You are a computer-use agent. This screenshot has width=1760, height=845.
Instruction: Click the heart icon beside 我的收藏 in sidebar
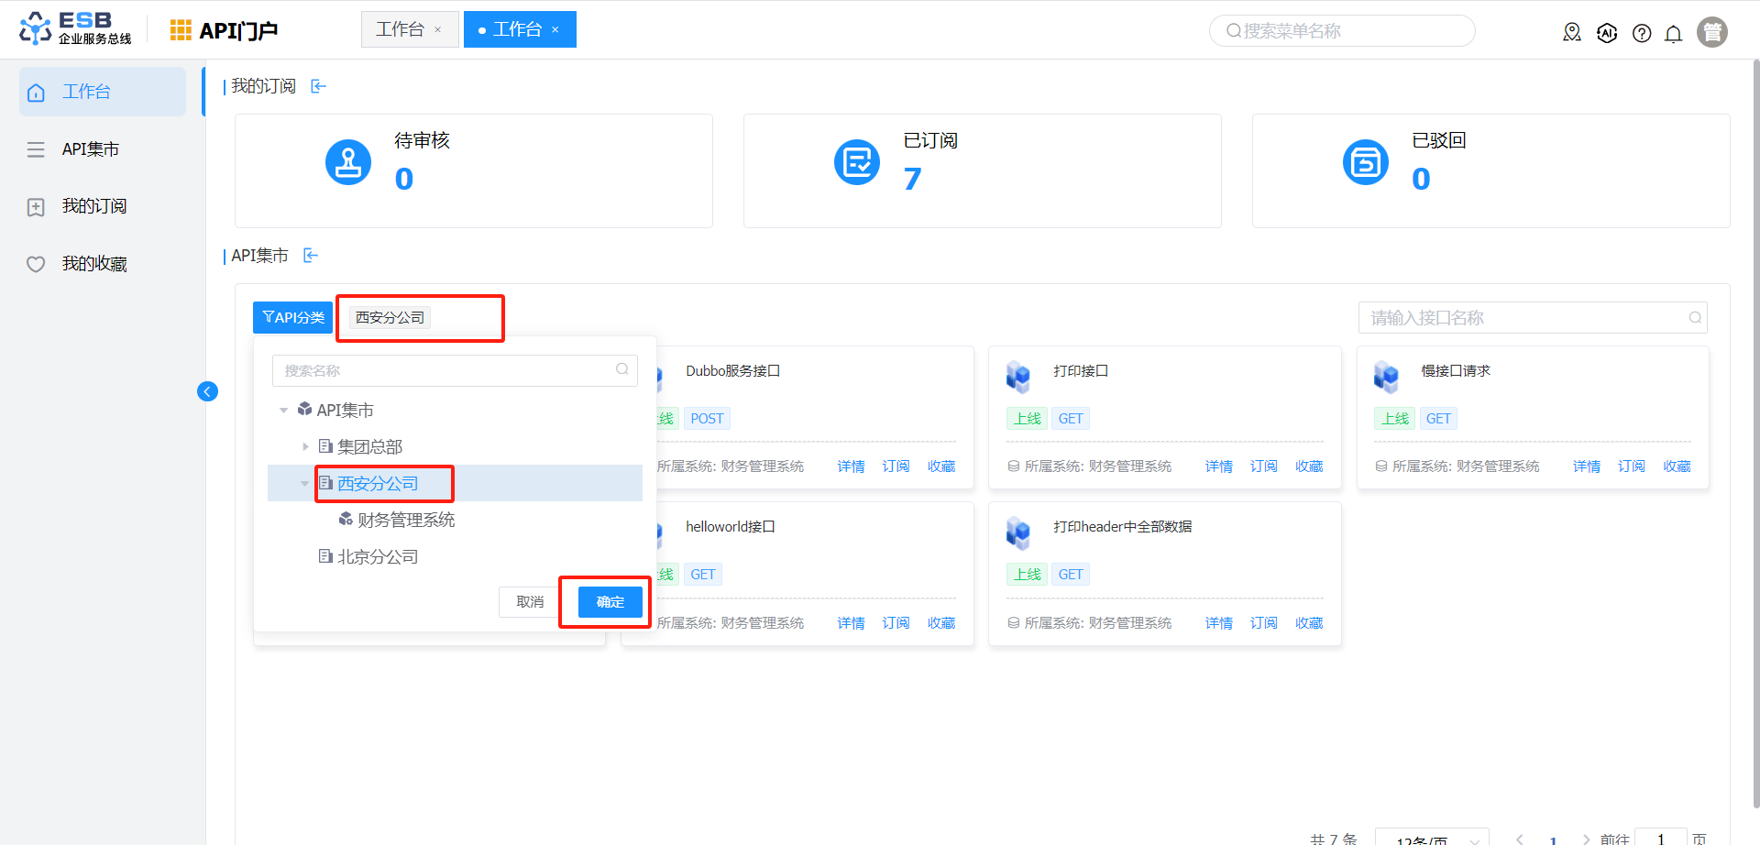click(36, 265)
